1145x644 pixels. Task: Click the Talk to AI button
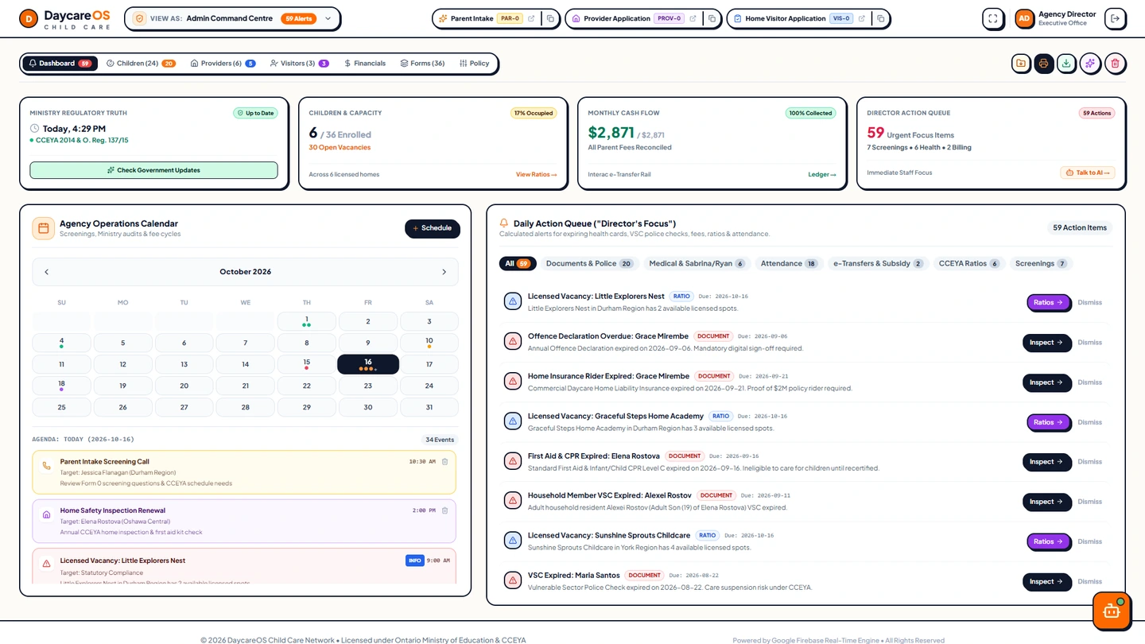[1088, 173]
